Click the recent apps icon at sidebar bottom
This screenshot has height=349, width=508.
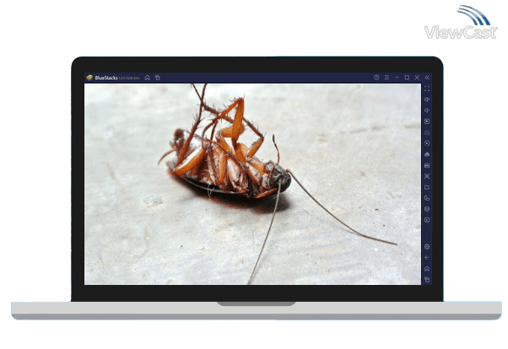[427, 280]
